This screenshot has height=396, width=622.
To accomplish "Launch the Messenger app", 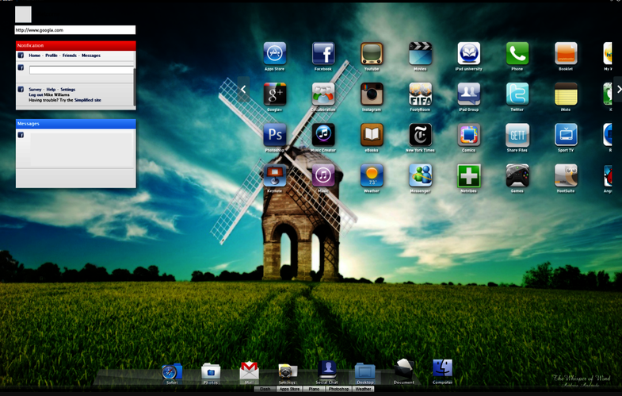I will tap(420, 175).
